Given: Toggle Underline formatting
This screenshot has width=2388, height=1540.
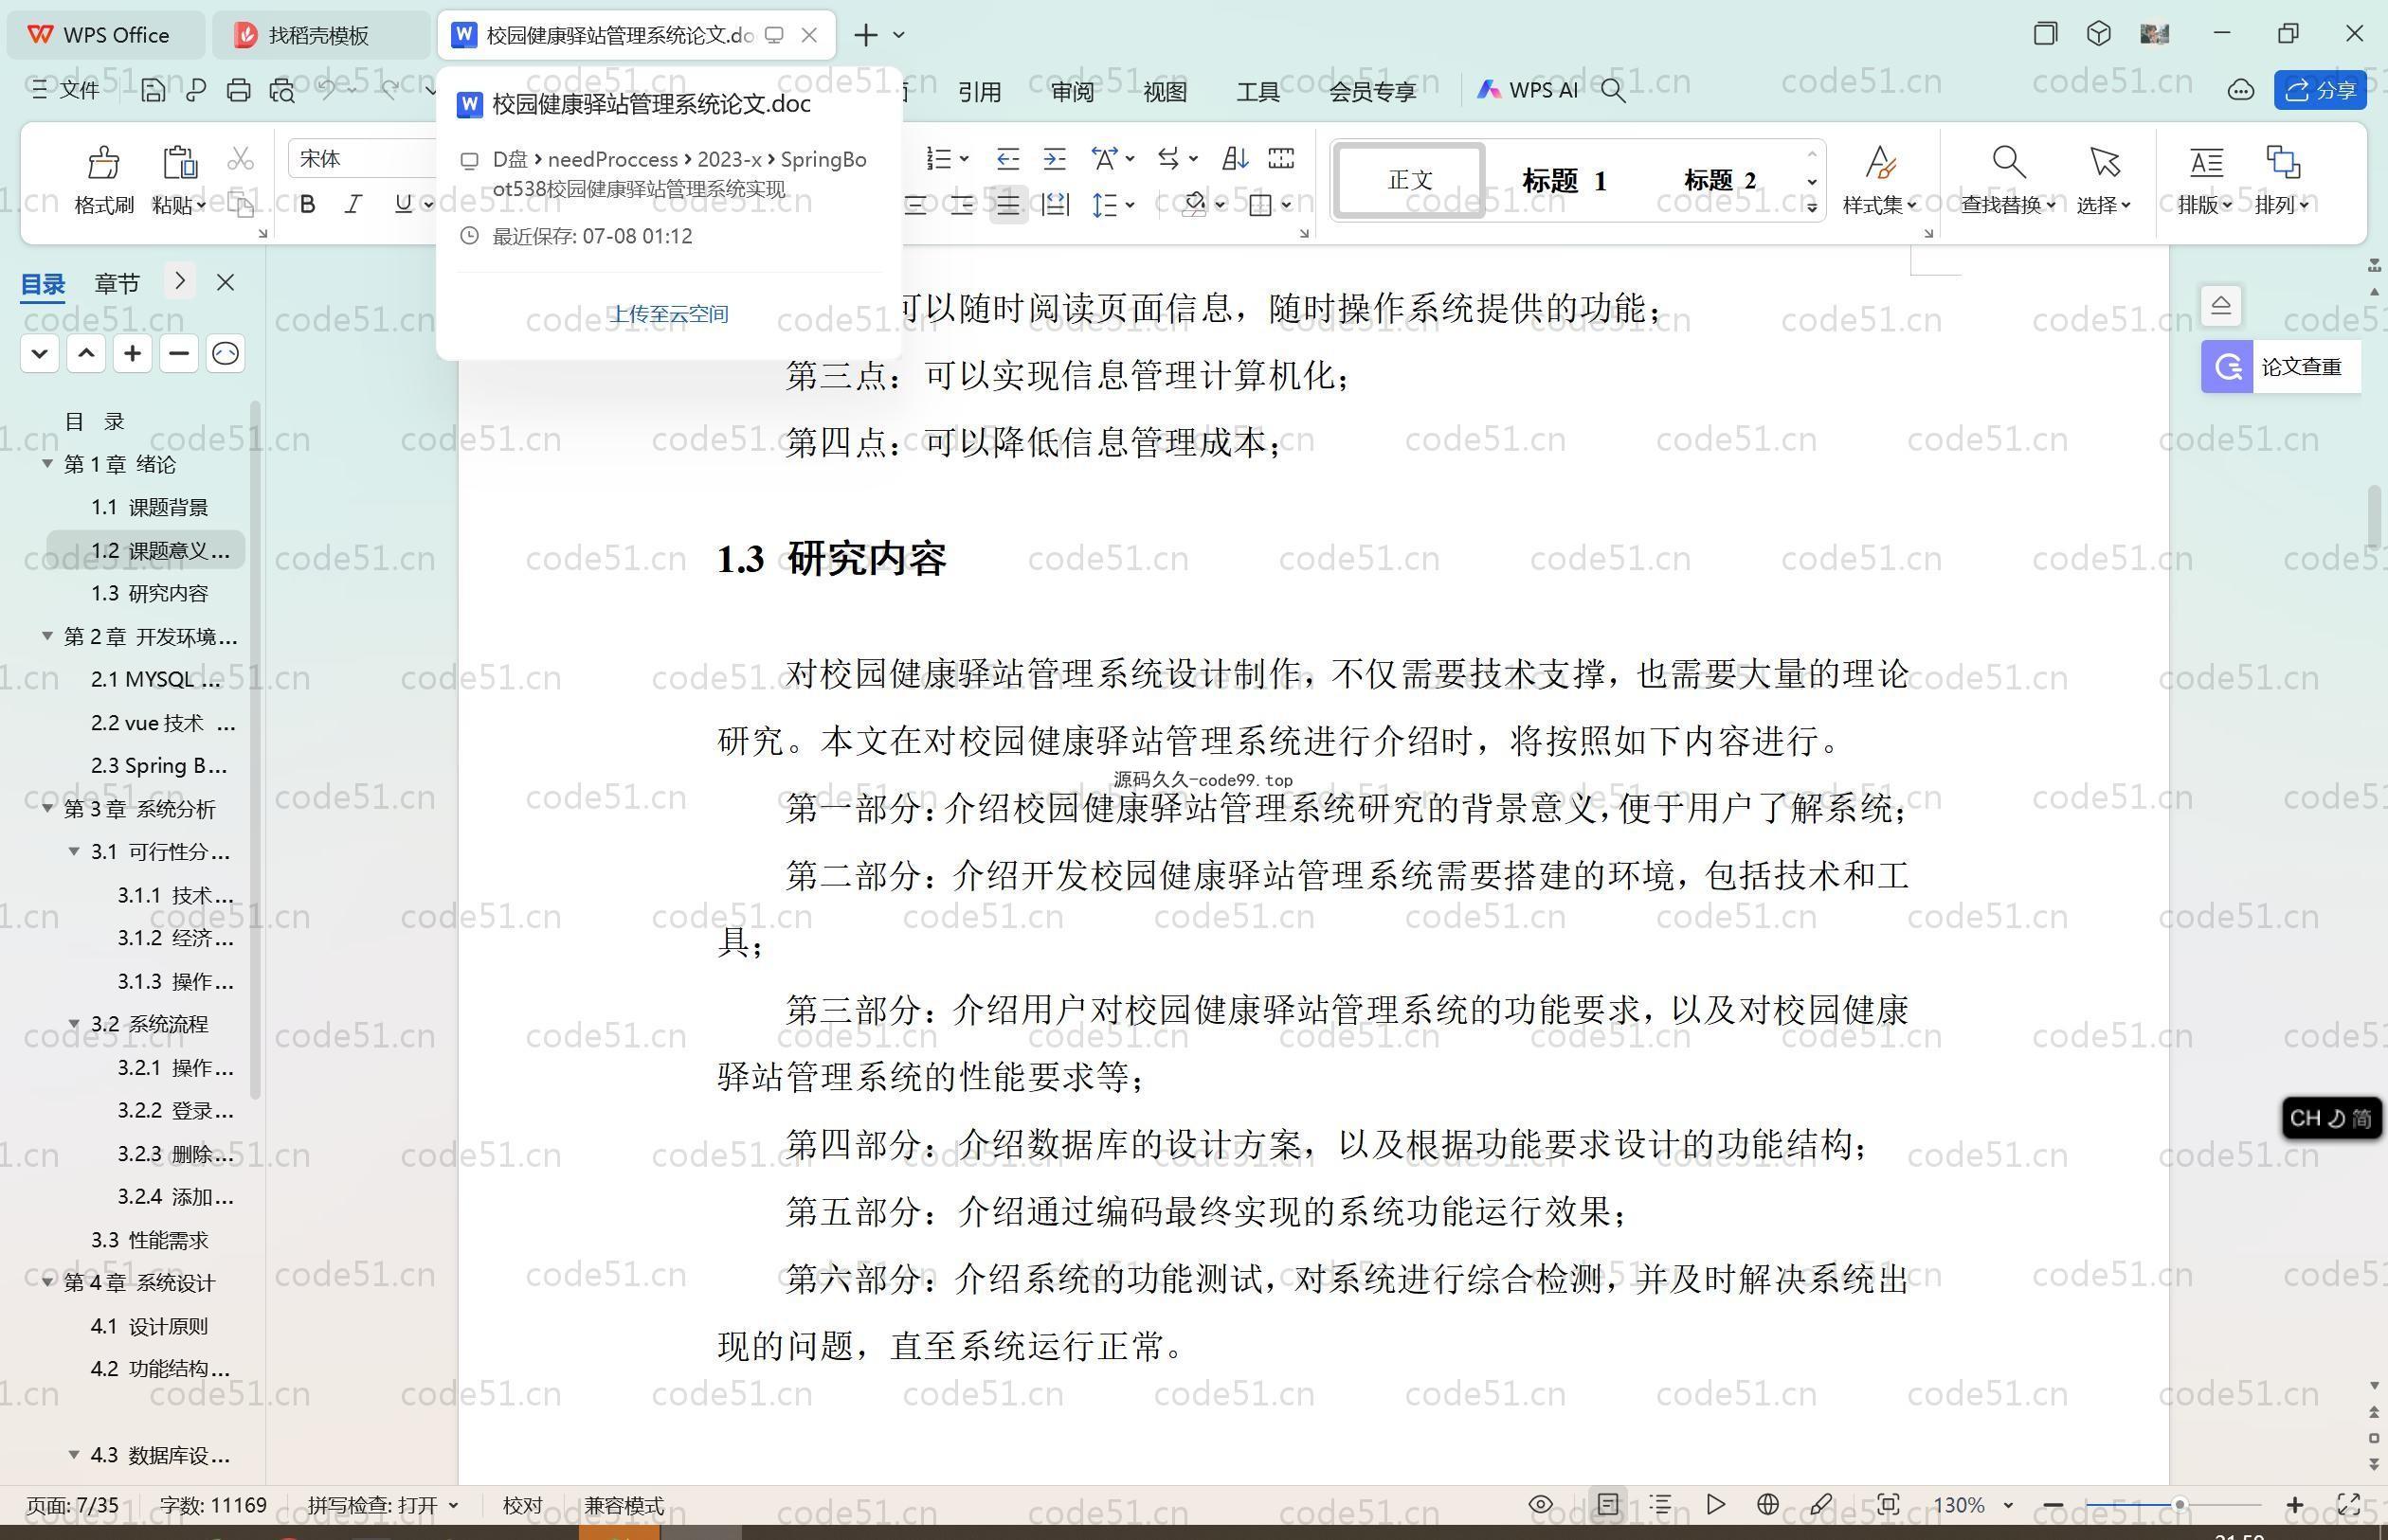Looking at the screenshot, I should [x=403, y=205].
